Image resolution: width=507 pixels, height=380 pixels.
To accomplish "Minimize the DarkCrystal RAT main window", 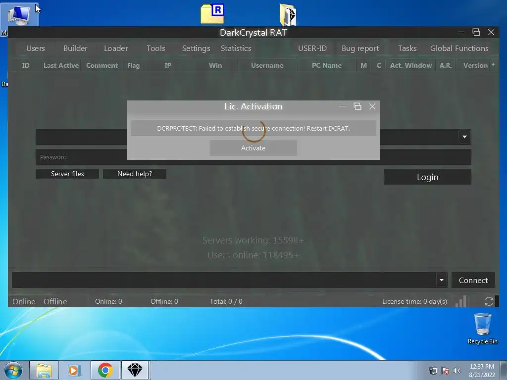I will tap(461, 32).
